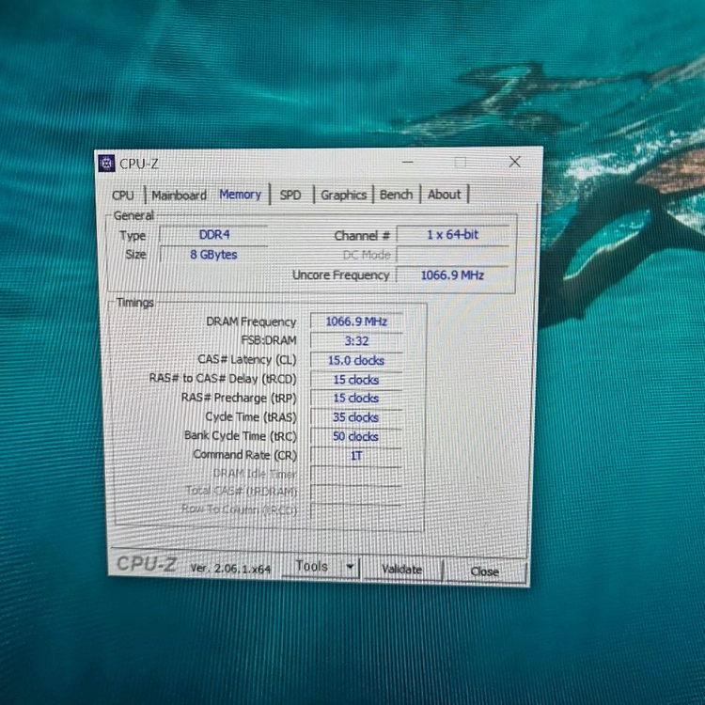The height and width of the screenshot is (705, 705).
Task: Open the Mainboard tab
Action: coord(180,196)
